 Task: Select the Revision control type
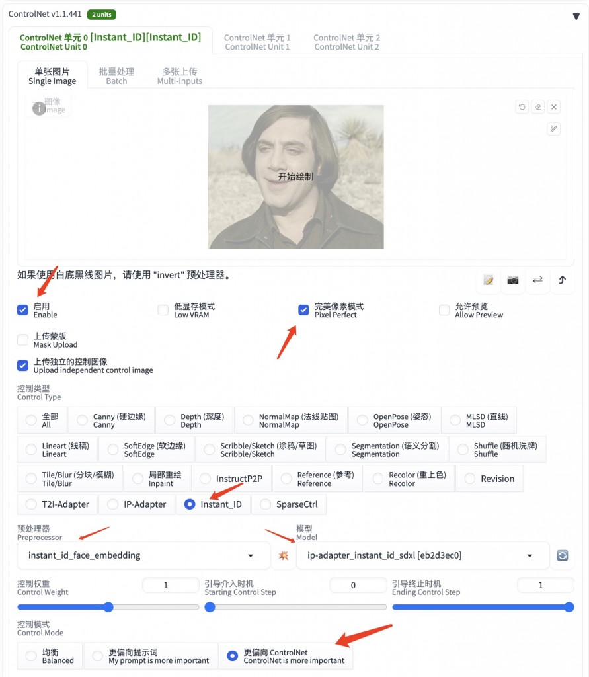[x=490, y=479]
